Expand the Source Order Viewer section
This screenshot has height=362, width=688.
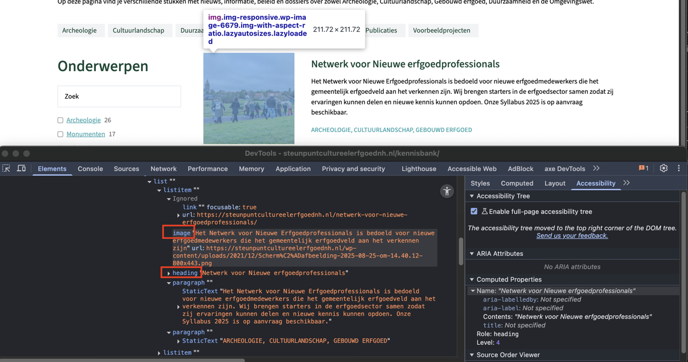472,355
